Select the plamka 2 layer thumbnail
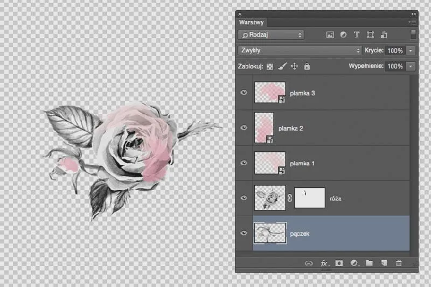 tap(264, 128)
